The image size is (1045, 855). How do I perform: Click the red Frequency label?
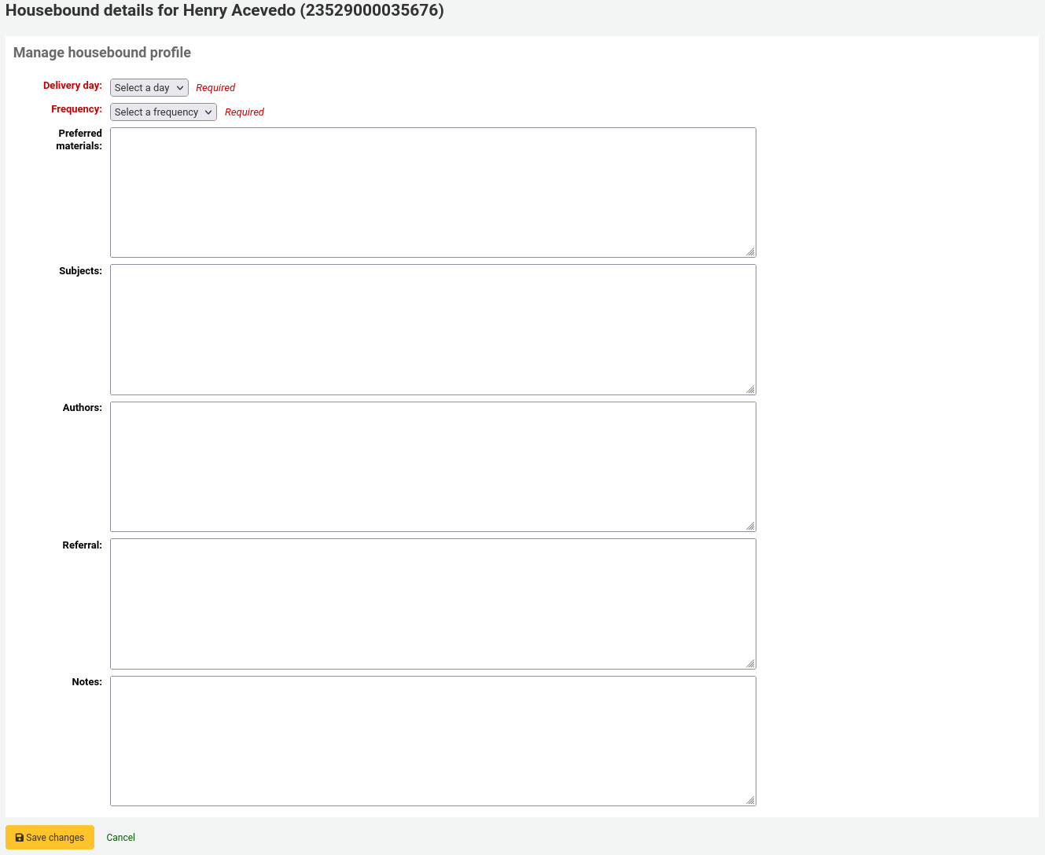(x=76, y=109)
